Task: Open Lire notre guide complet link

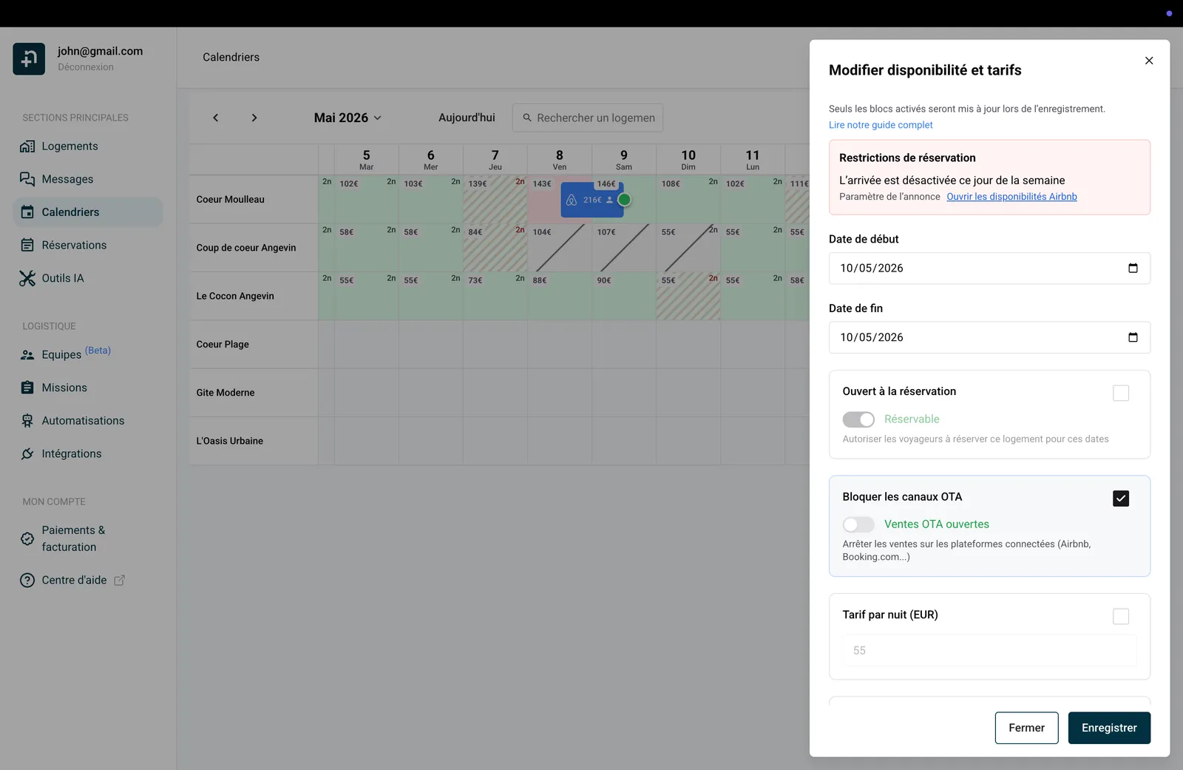Action: pyautogui.click(x=881, y=125)
